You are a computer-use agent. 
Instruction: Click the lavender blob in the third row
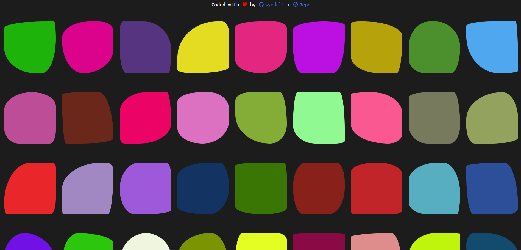point(88,188)
